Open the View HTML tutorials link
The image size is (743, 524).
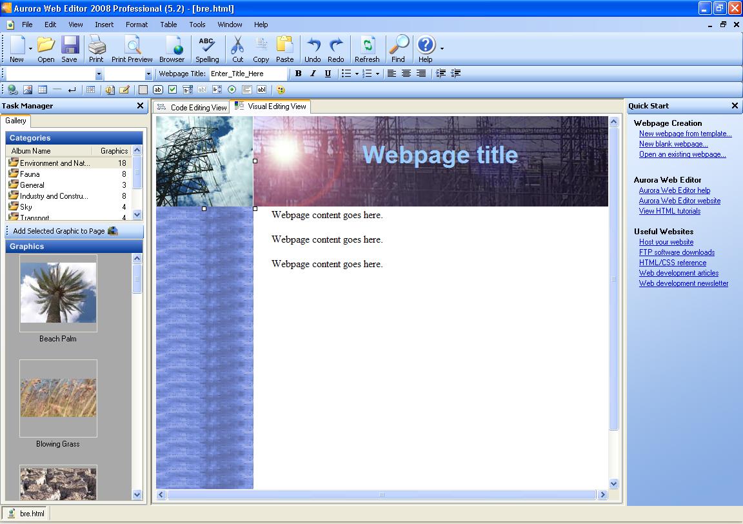669,212
